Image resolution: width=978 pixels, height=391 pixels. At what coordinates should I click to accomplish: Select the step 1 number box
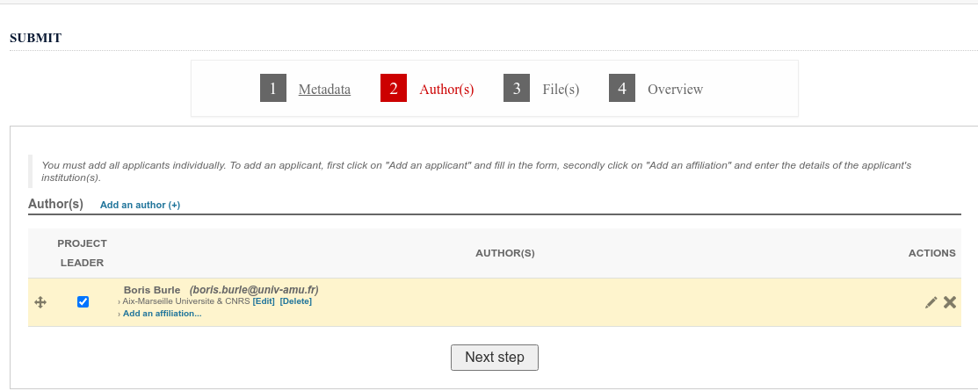[273, 88]
